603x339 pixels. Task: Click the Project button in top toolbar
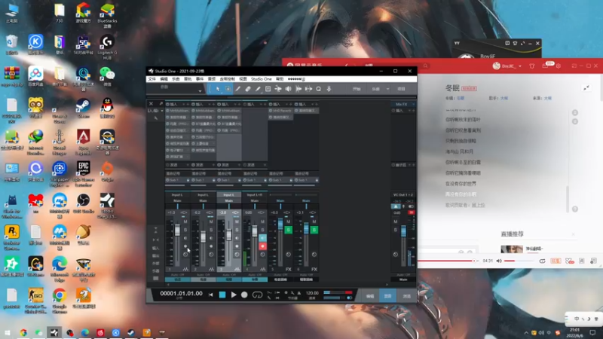402,89
